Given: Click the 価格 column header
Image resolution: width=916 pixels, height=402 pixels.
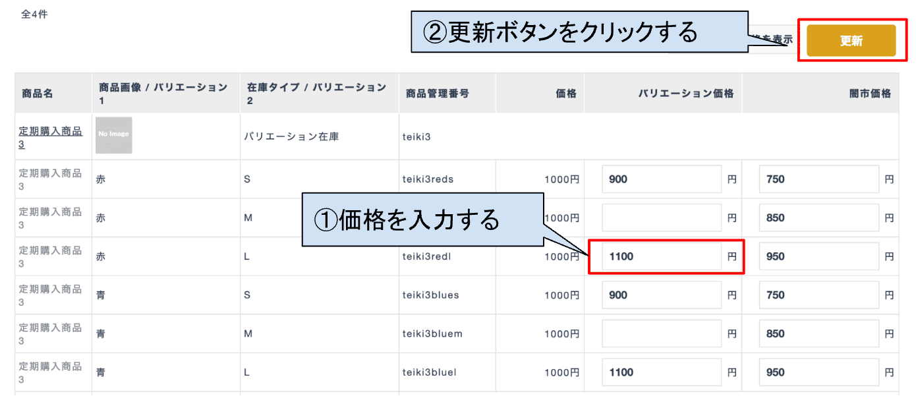Looking at the screenshot, I should [565, 94].
